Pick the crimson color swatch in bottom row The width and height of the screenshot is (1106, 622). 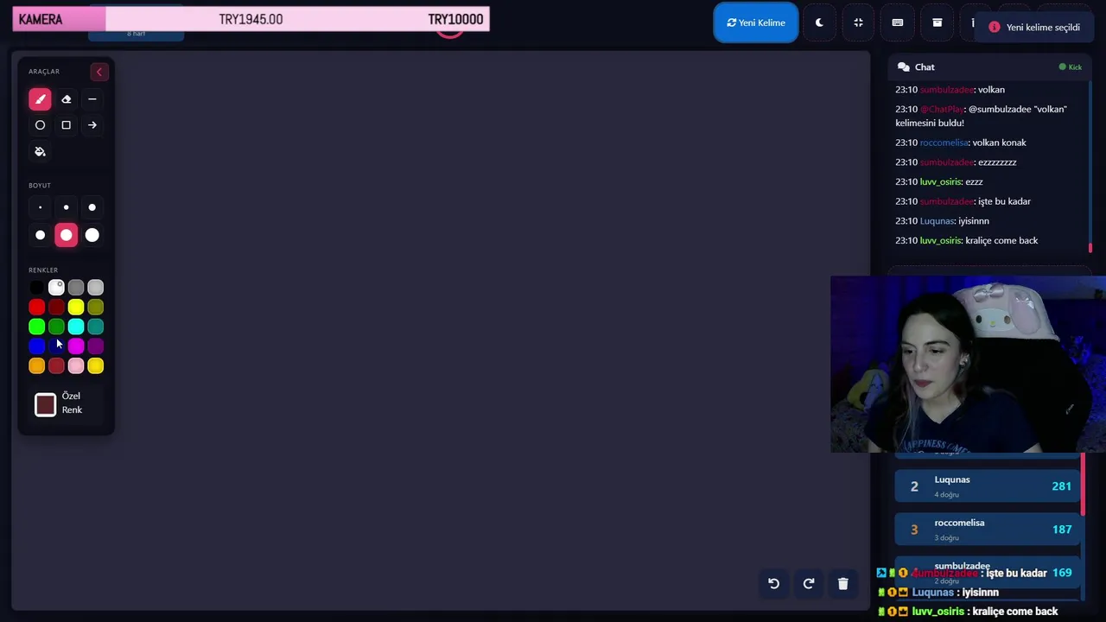coord(56,366)
